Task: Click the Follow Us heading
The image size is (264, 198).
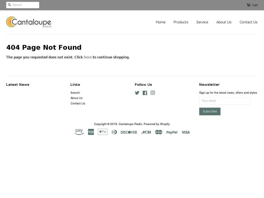Action: tap(143, 84)
